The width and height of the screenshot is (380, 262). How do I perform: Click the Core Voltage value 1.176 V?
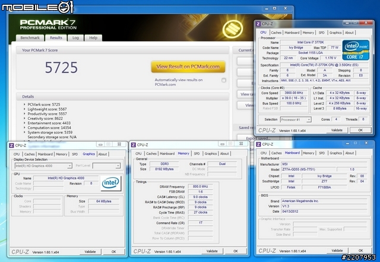(331, 58)
